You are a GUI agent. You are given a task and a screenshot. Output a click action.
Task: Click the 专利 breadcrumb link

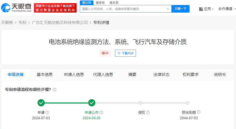click(x=22, y=23)
